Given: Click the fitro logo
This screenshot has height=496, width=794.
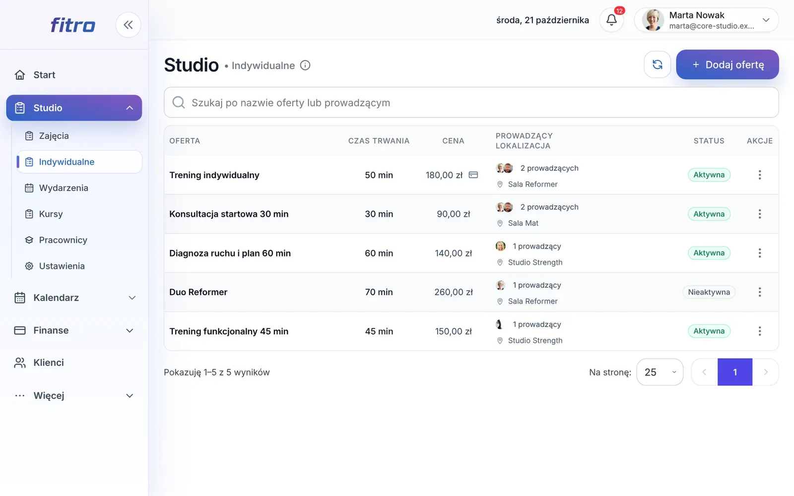Looking at the screenshot, I should click(x=72, y=25).
